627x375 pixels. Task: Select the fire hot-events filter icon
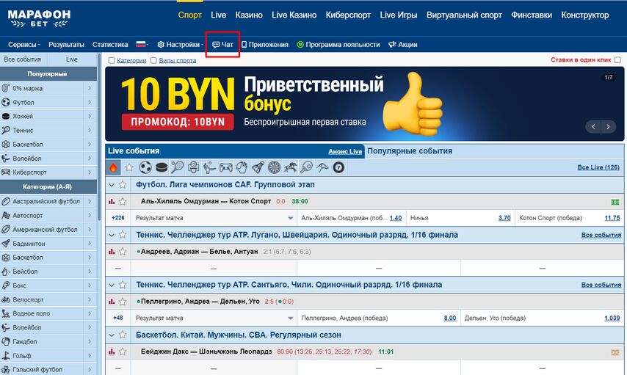tap(113, 167)
